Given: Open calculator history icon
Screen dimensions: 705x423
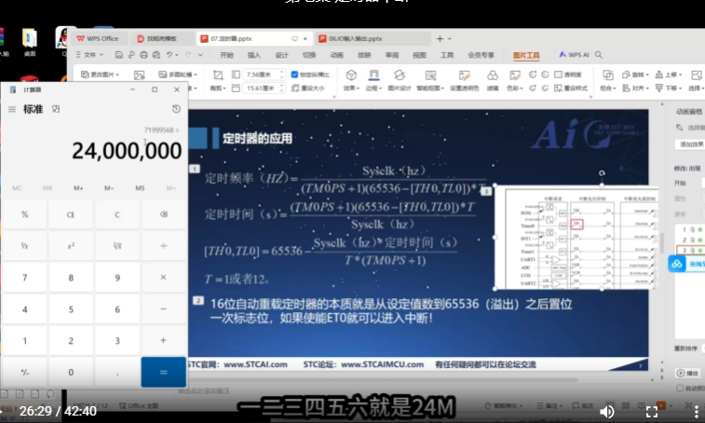Looking at the screenshot, I should (176, 109).
